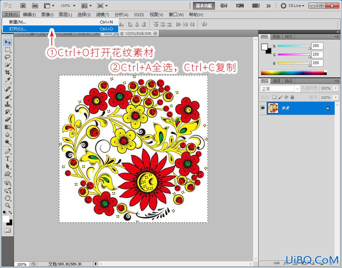Toggle lock image pixels brush icon
The height and width of the screenshot is (268, 342).
tap(280, 97)
